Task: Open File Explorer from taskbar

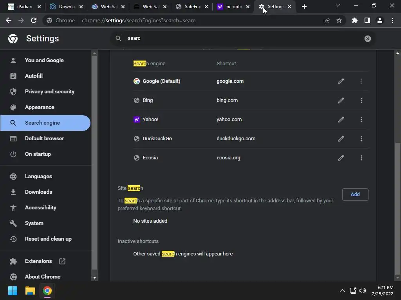Action: click(30, 291)
